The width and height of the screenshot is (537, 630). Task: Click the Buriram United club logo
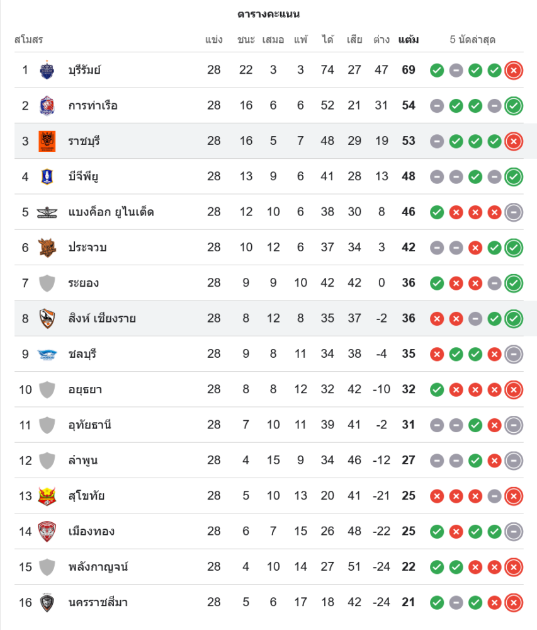tap(47, 70)
